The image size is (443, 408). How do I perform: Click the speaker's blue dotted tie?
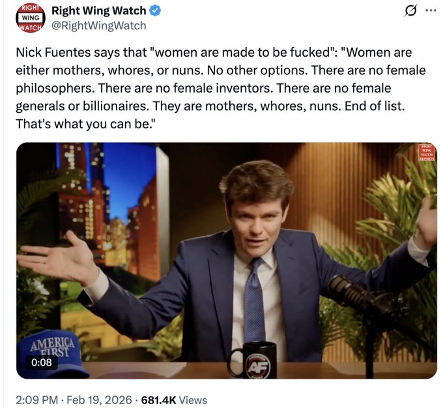(x=254, y=300)
